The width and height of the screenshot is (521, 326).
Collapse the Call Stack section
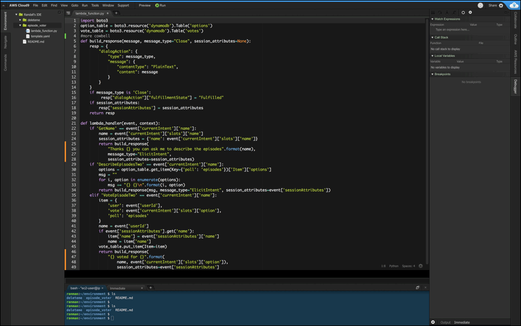pos(433,38)
